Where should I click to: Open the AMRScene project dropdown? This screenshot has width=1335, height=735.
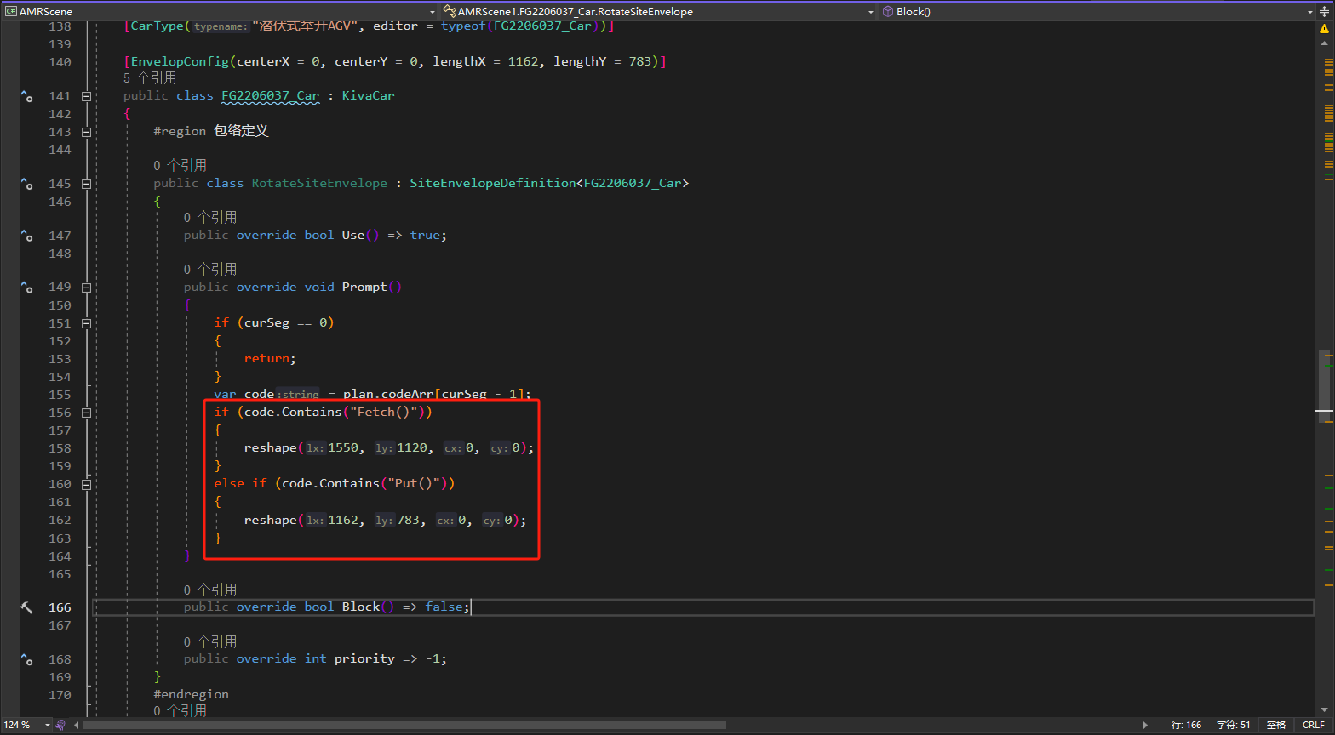click(x=433, y=12)
